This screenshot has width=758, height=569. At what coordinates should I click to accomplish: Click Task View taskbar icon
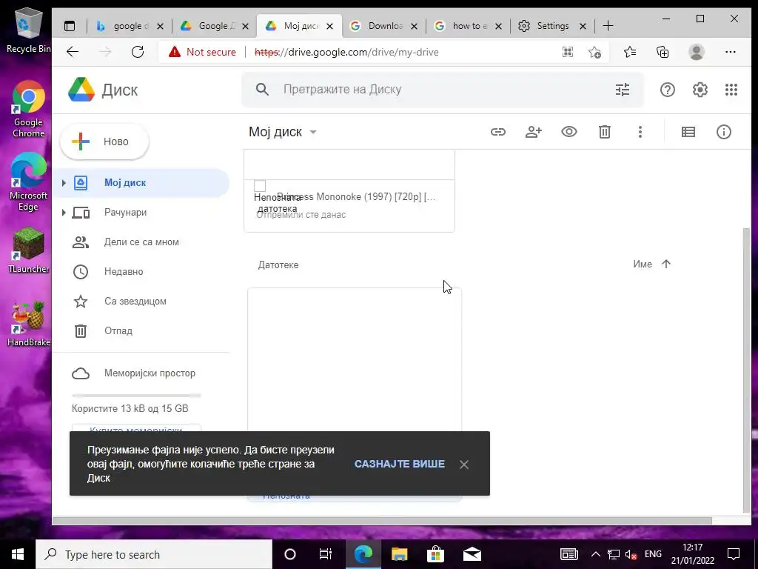click(326, 554)
